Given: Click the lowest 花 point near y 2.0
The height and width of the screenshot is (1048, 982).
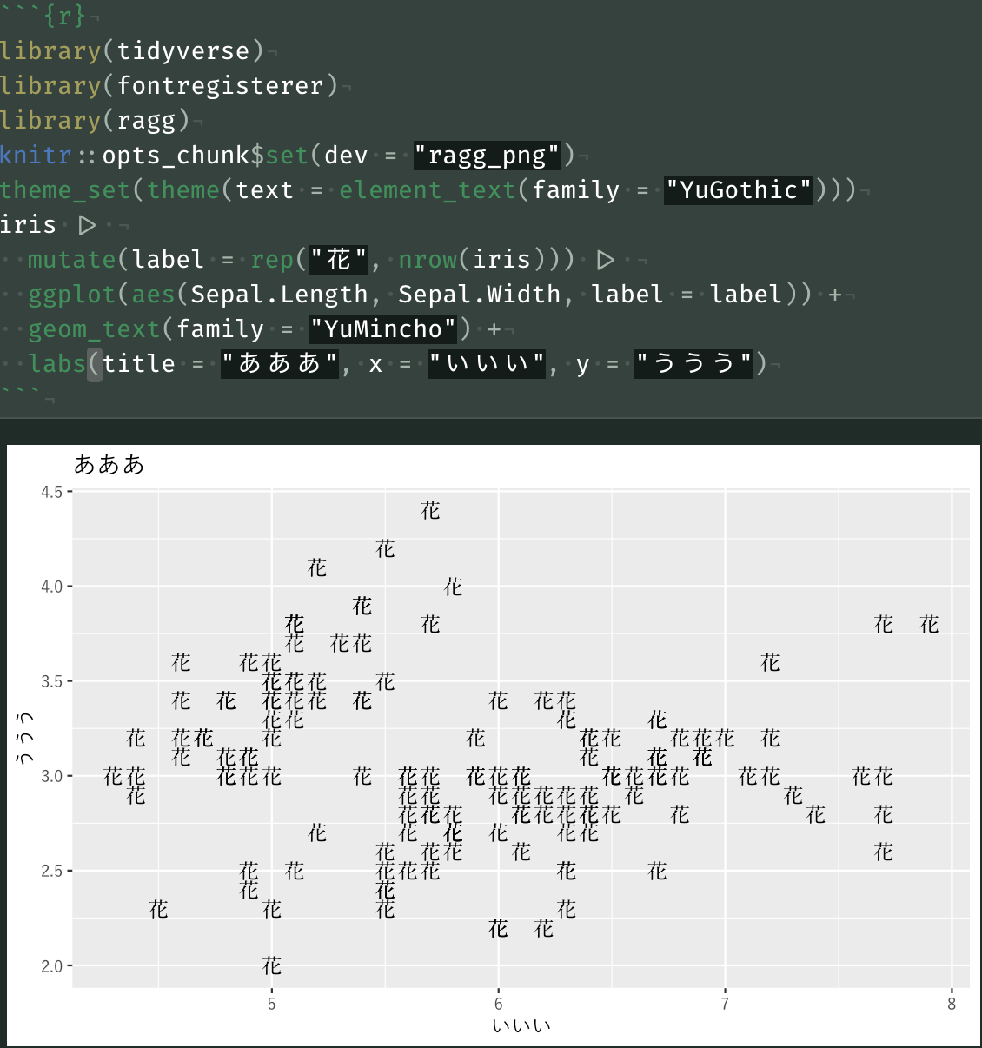Looking at the screenshot, I should [272, 965].
